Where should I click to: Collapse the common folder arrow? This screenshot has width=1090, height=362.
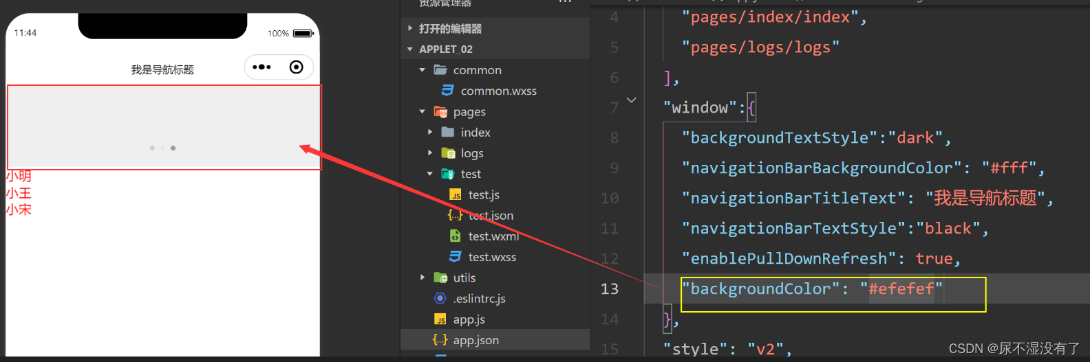pos(423,70)
